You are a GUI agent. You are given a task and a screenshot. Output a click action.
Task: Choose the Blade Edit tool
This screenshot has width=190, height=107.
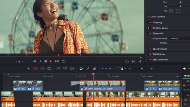[x=49, y=69]
